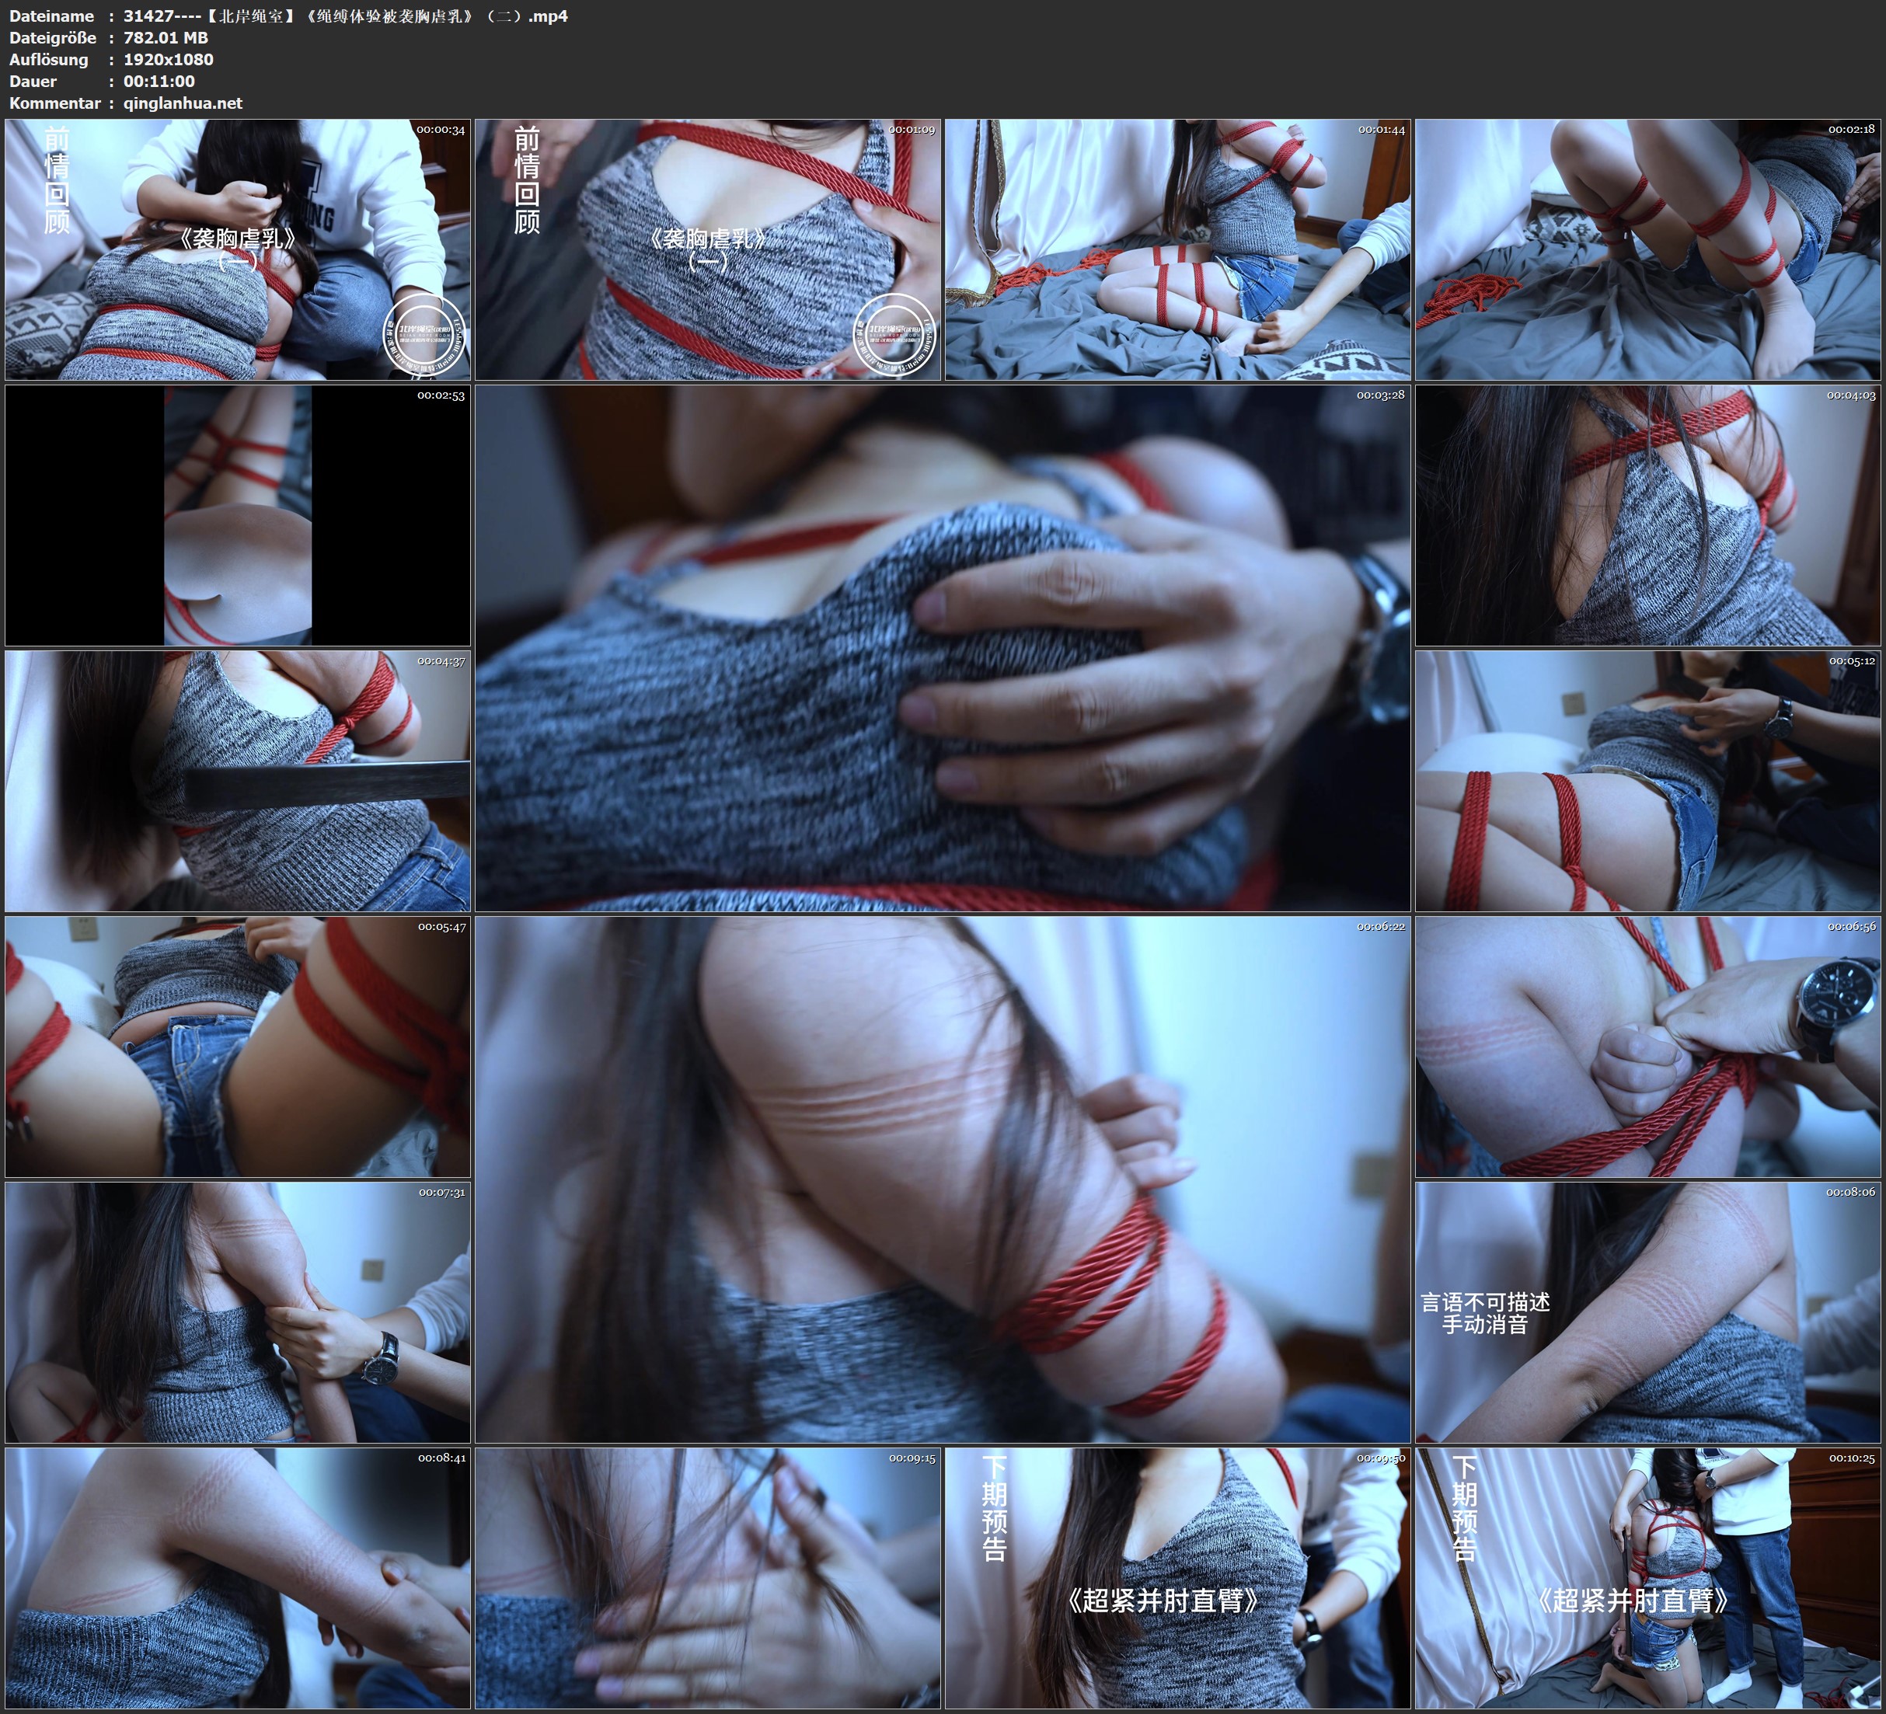
Task: Select the last thumbnail at 00:10:25
Action: (1647, 1577)
